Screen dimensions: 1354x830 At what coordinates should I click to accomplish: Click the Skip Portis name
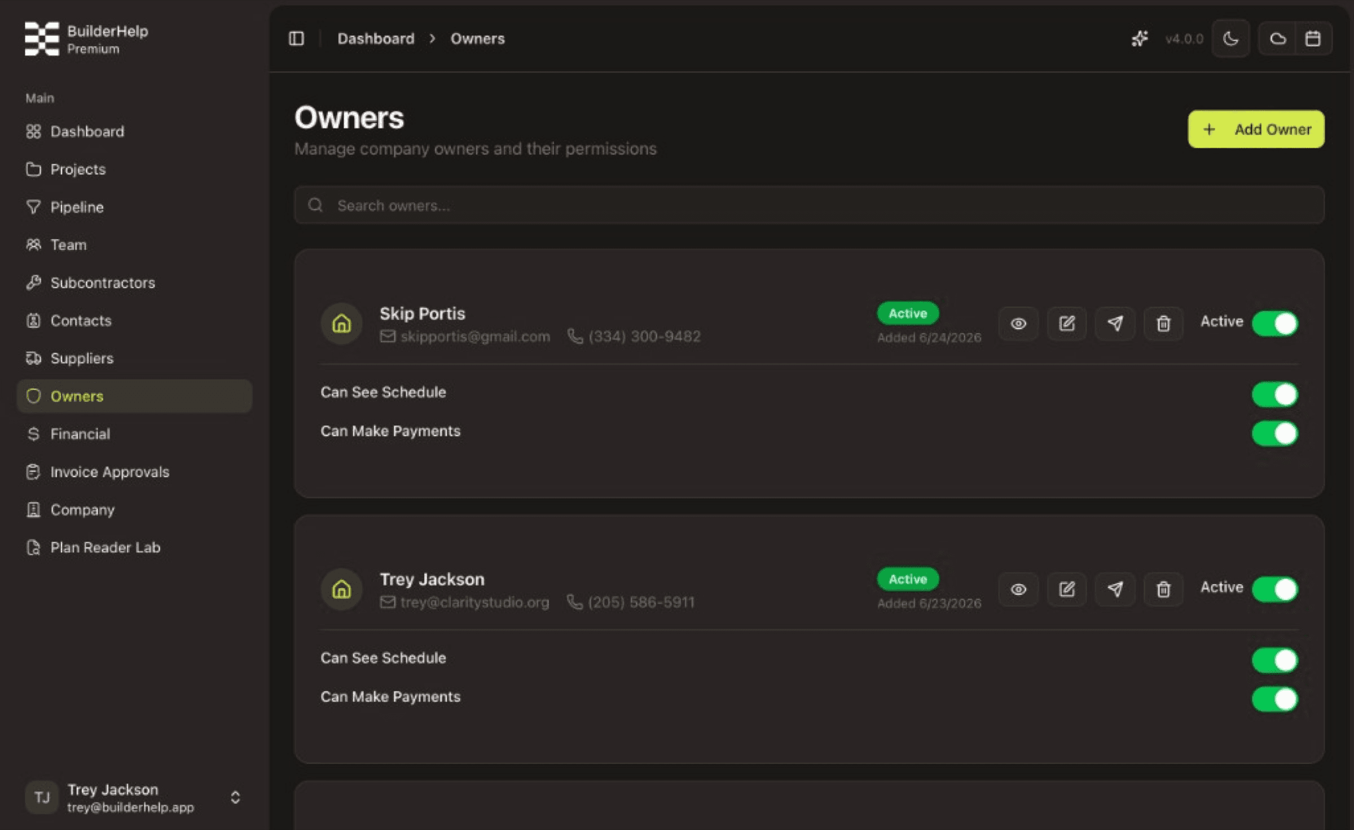(x=422, y=314)
